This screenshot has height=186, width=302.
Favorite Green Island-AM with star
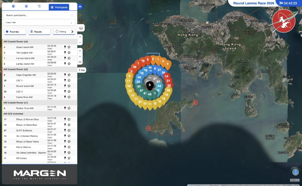point(69,47)
